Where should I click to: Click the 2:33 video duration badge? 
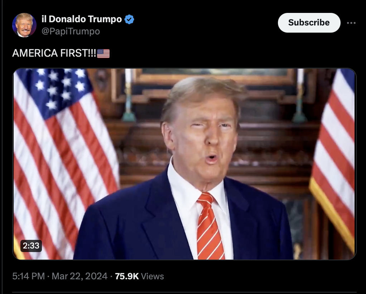tap(31, 246)
